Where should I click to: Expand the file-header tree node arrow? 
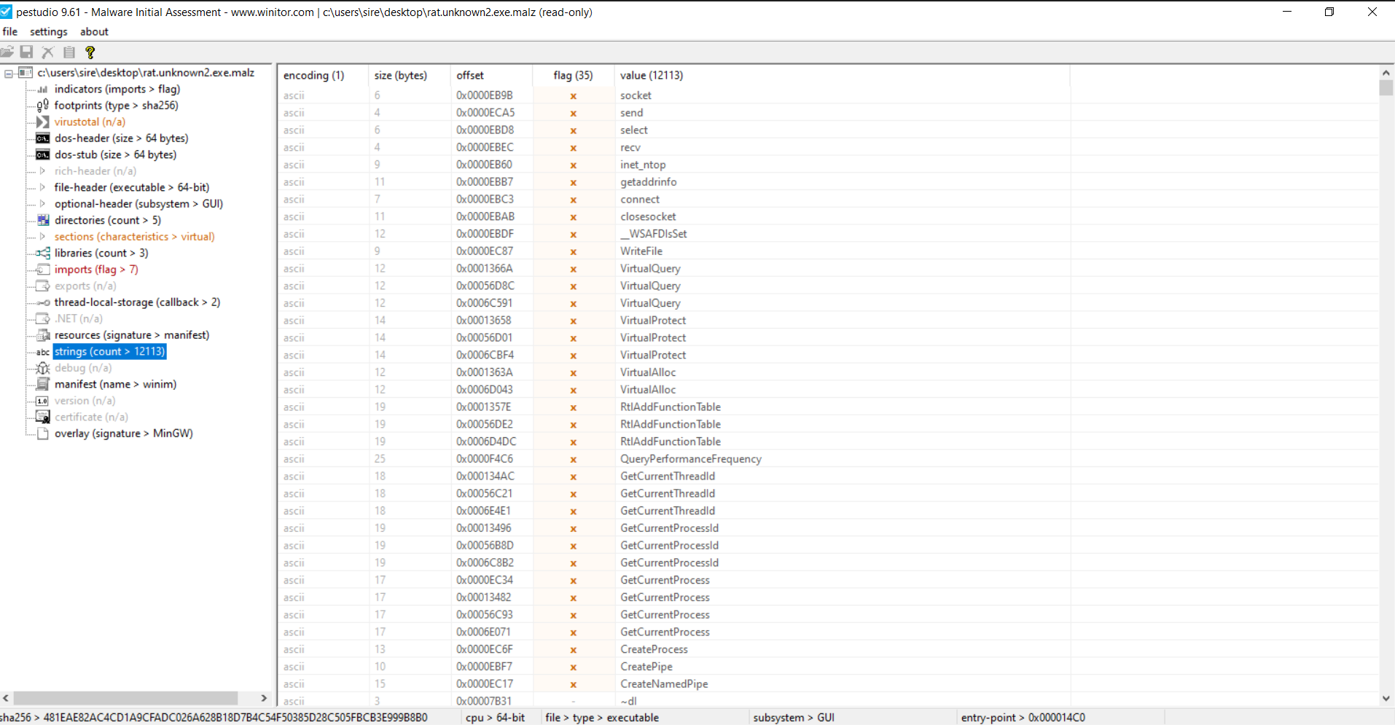42,187
